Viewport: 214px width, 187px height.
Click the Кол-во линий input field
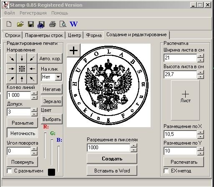pos(19,95)
